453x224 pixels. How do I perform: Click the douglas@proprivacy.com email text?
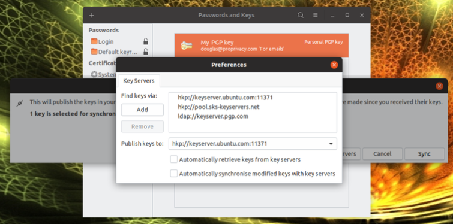pos(229,49)
